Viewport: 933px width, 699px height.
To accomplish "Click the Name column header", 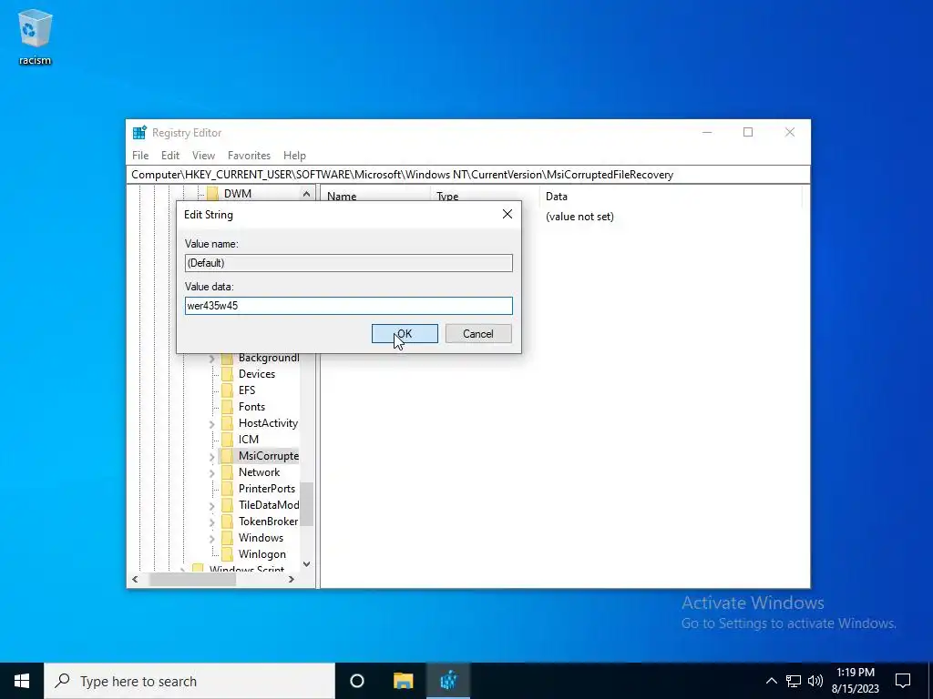I will (x=375, y=197).
